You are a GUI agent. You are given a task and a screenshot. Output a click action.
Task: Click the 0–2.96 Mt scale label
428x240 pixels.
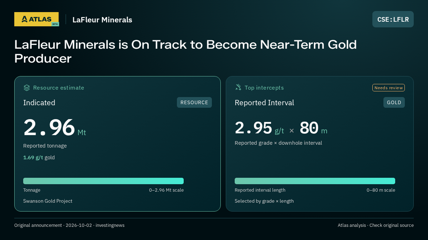[166, 190]
